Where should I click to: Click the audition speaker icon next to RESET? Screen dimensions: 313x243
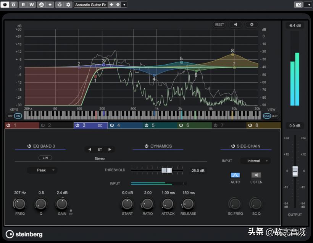[x=236, y=24]
